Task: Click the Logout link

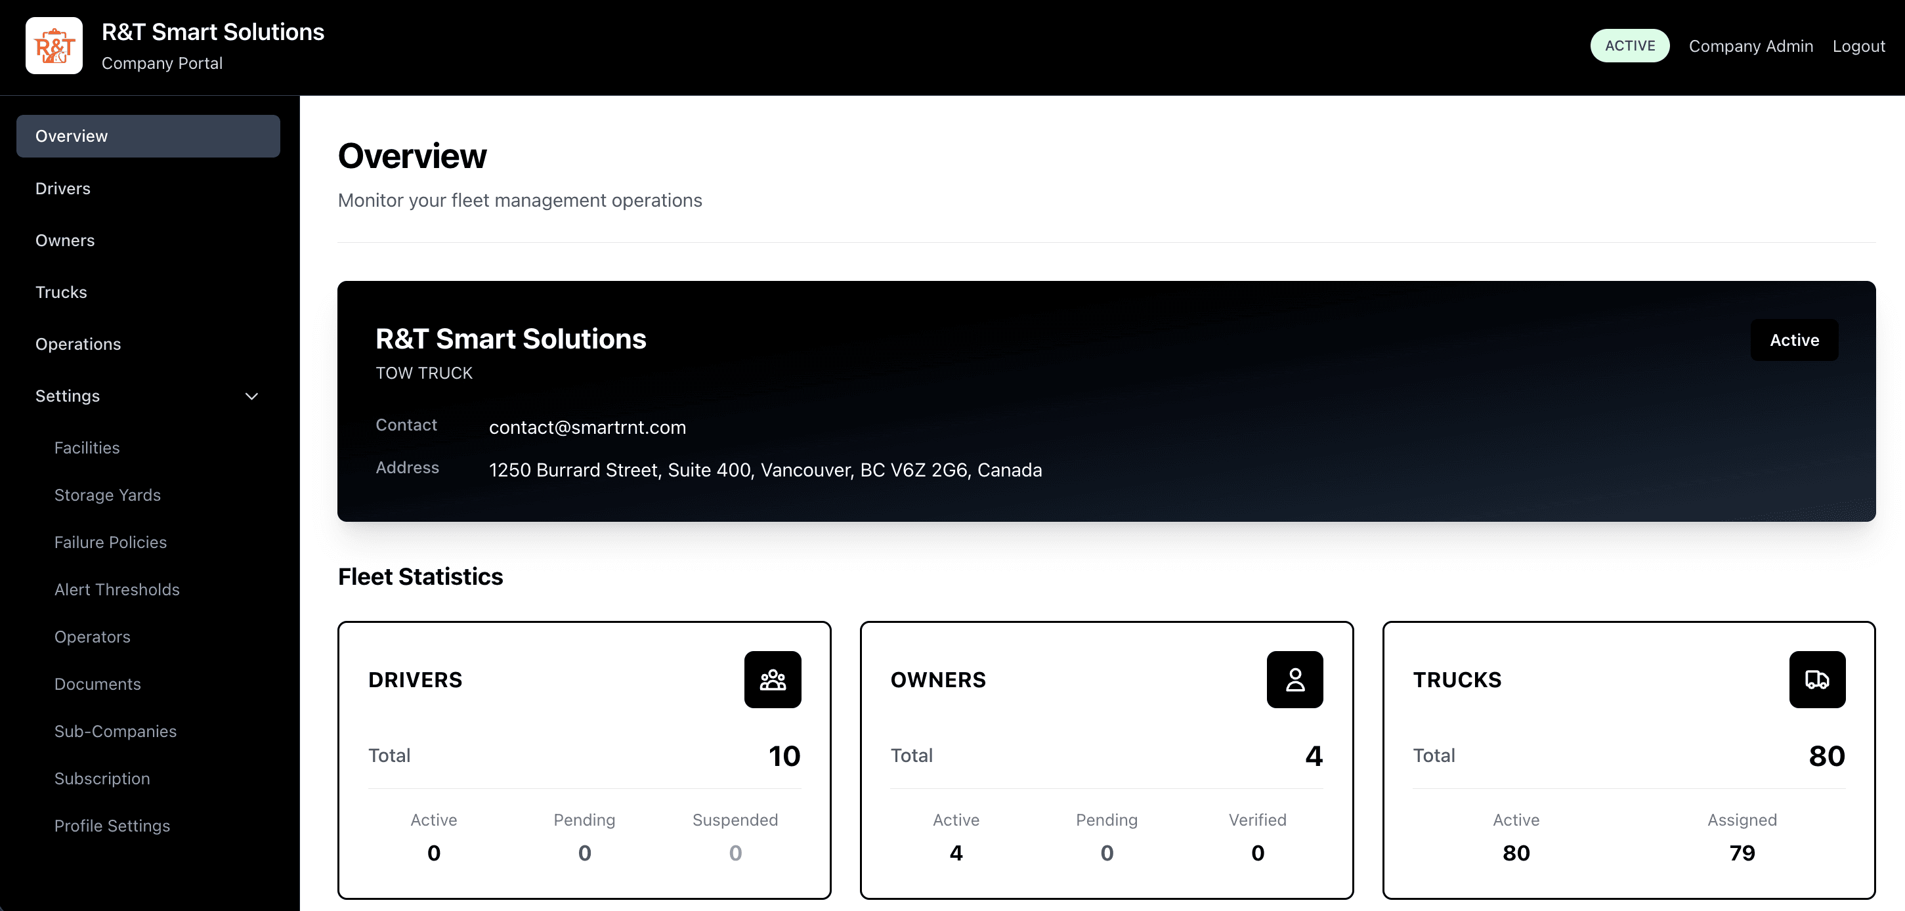Action: [x=1858, y=46]
